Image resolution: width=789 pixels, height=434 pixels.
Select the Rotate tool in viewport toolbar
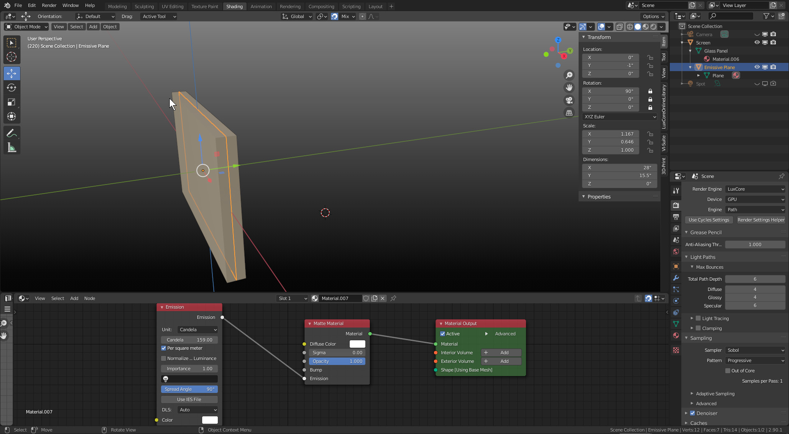pyautogui.click(x=12, y=88)
